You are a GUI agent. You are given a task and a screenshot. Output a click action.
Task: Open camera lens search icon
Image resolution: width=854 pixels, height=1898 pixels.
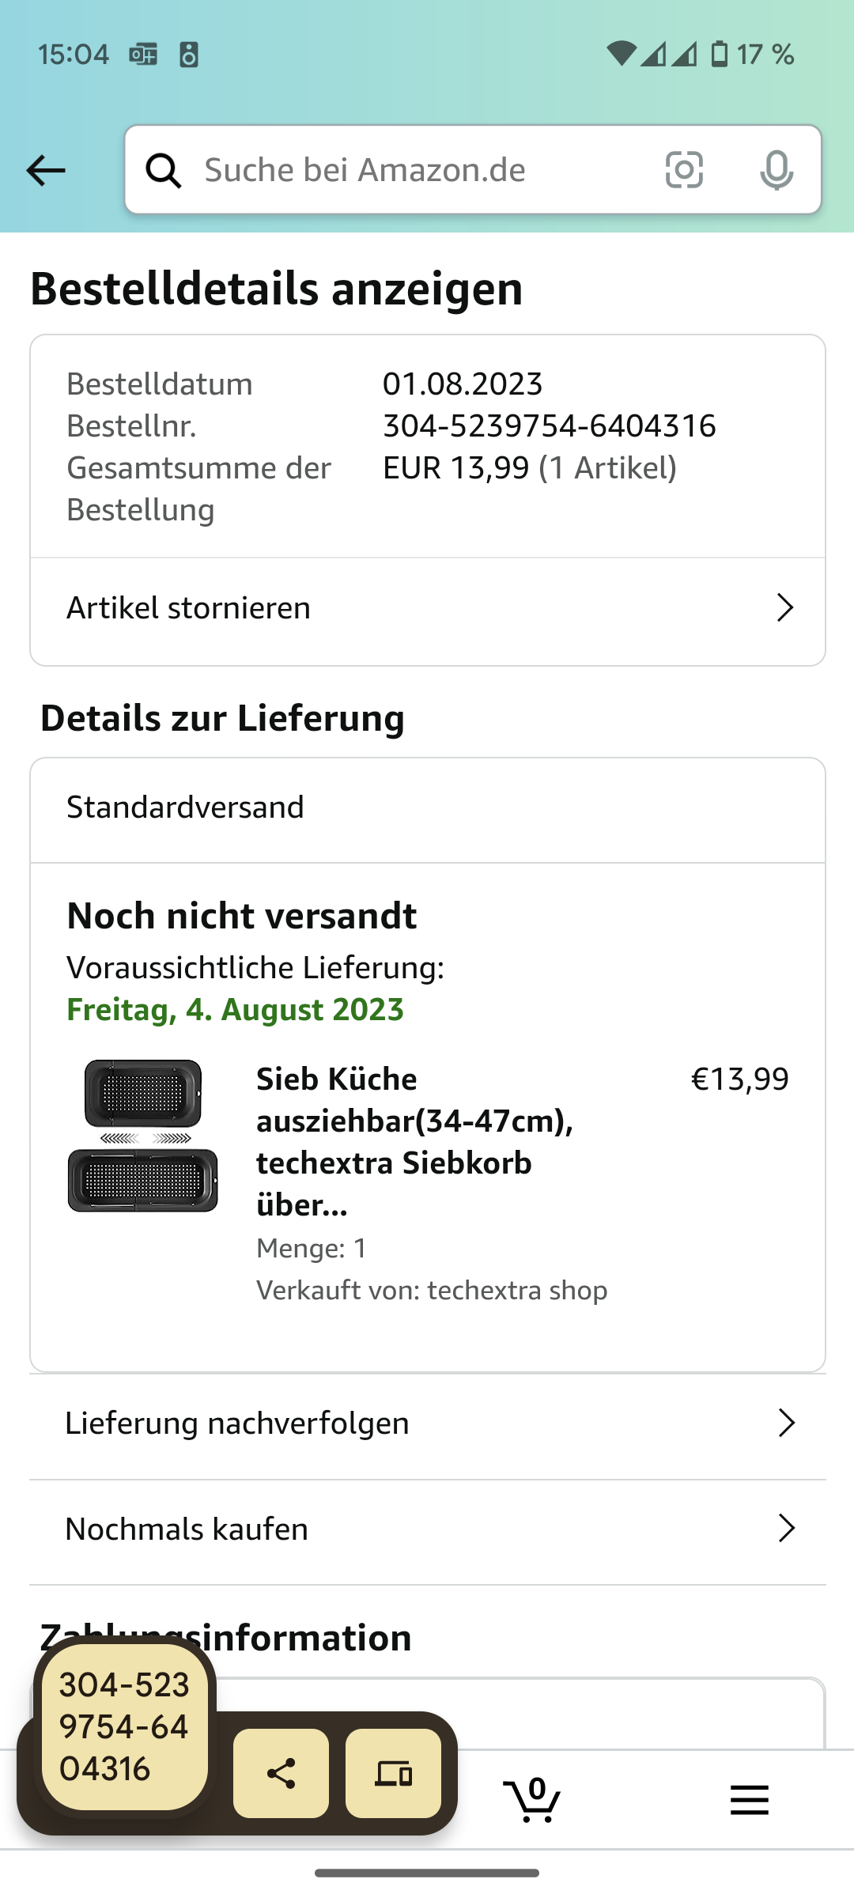(x=684, y=170)
